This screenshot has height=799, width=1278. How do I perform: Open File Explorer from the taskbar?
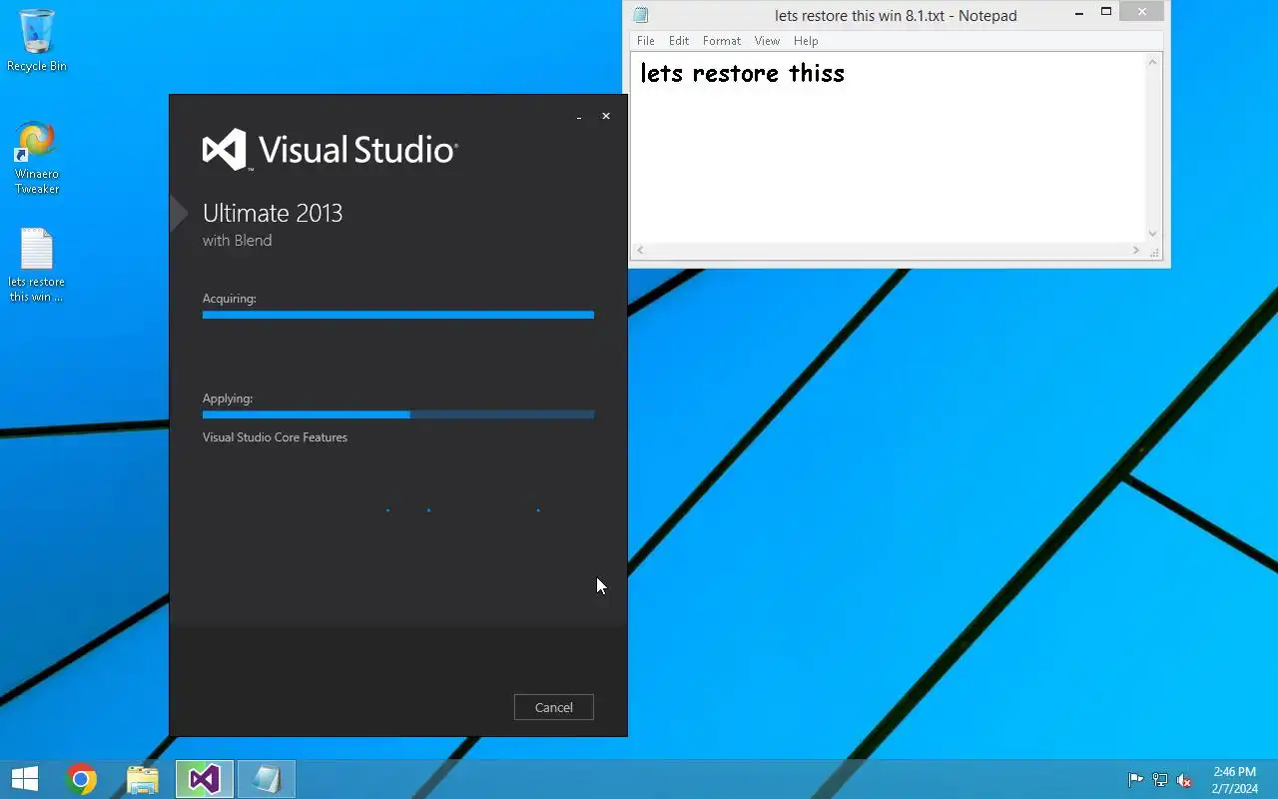point(143,779)
